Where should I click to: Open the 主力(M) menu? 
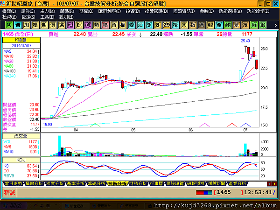48,11
